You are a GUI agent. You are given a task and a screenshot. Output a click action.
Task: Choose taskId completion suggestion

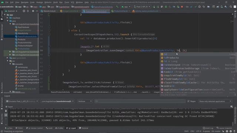[x=198, y=72]
